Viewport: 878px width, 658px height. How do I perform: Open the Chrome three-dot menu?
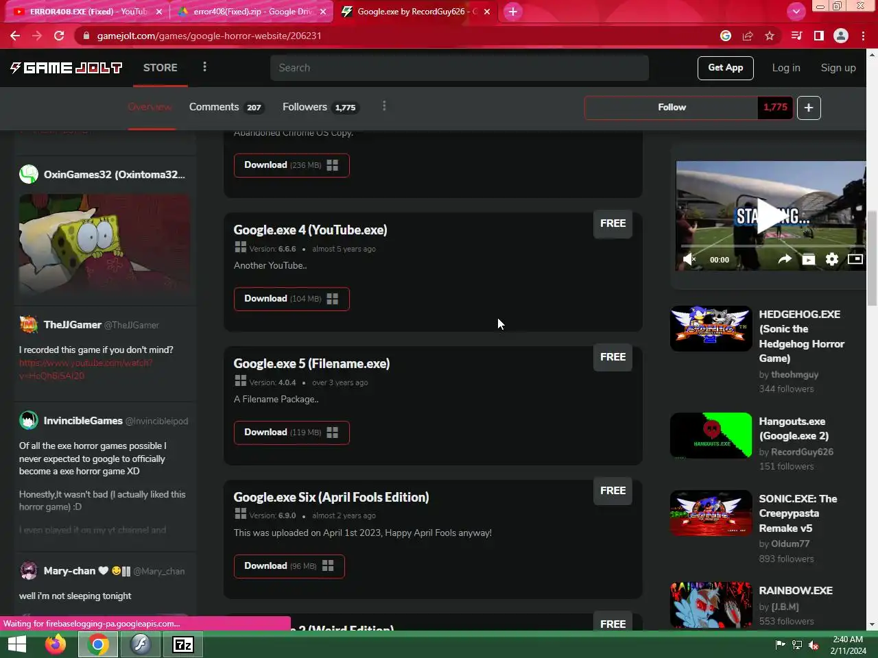point(863,36)
